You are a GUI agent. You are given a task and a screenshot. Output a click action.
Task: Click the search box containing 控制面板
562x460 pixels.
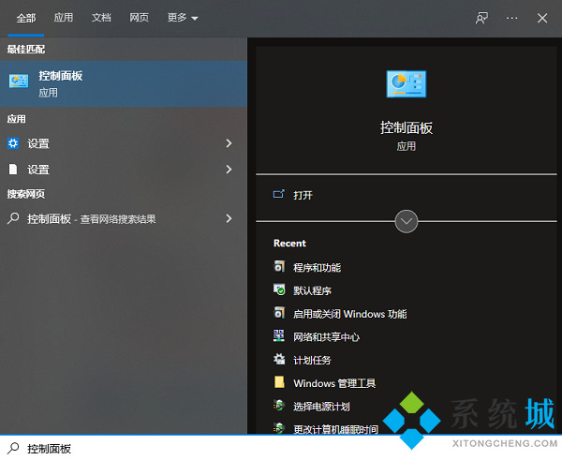tap(281, 448)
